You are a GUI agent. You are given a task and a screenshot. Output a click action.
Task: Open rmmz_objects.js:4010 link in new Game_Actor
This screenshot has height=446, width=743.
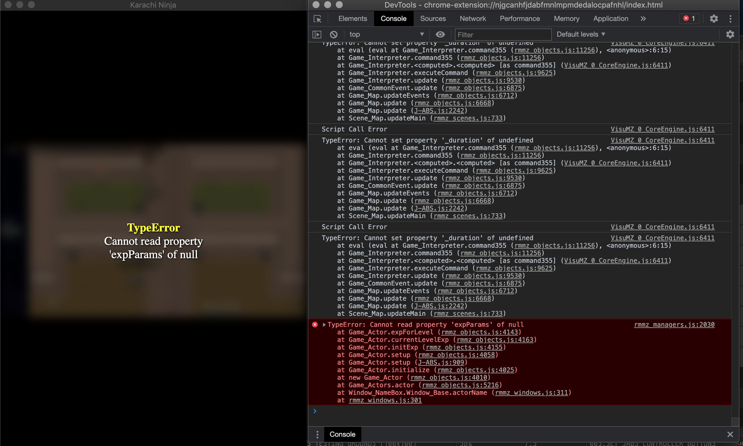(449, 377)
